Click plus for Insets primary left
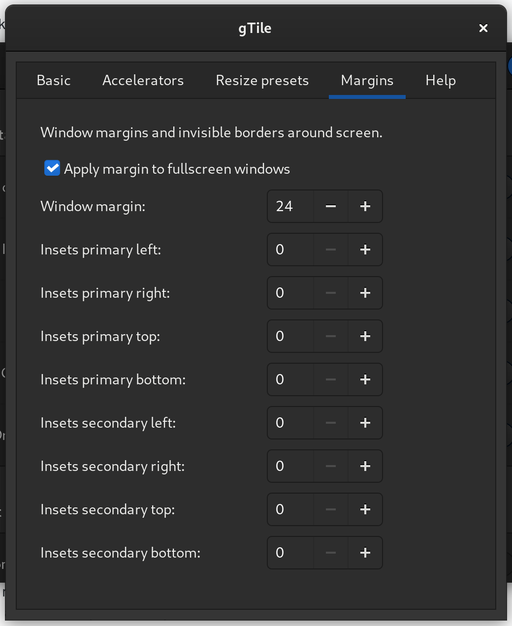The image size is (512, 626). click(x=365, y=250)
